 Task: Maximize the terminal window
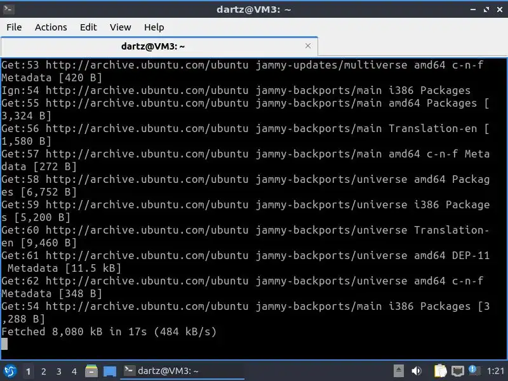point(486,10)
